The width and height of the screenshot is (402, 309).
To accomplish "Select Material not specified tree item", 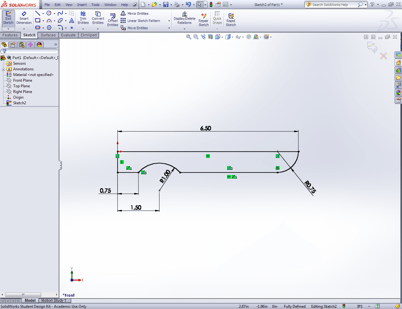I will point(33,75).
